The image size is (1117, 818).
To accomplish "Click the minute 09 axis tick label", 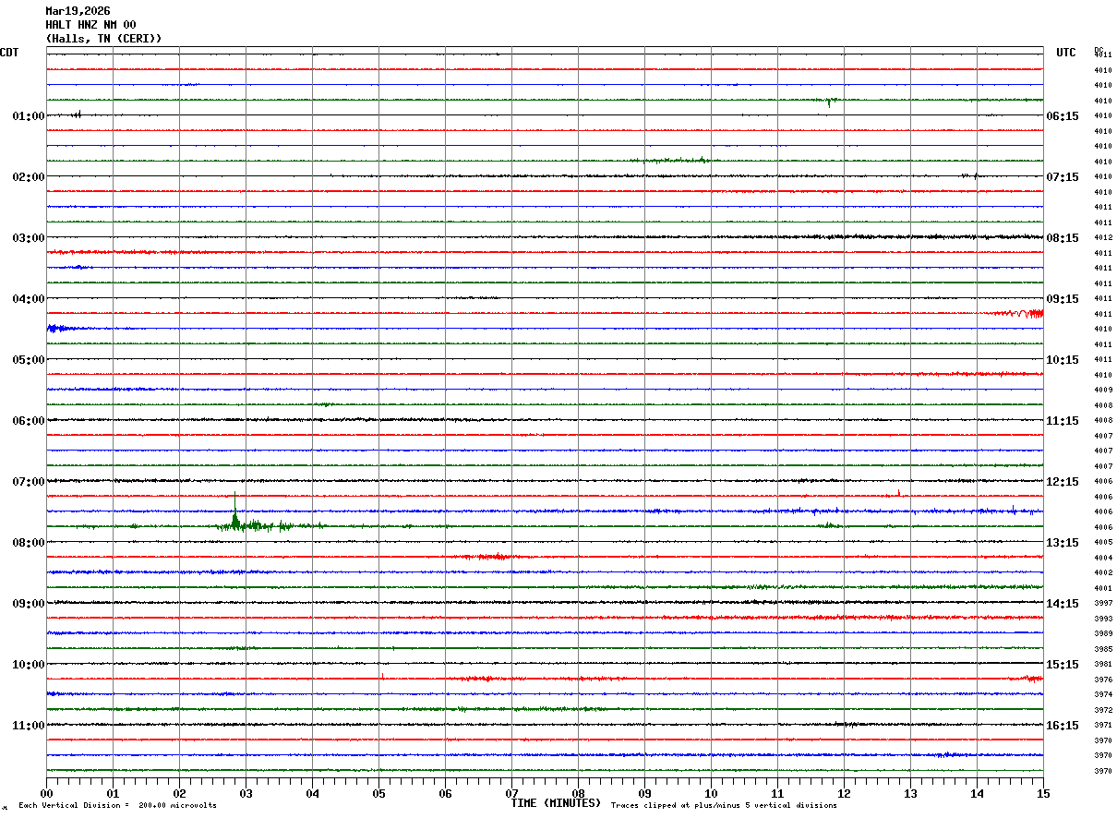I will coord(644,793).
